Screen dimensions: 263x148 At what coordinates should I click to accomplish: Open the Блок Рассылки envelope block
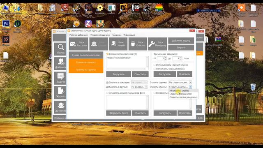coord(78,44)
